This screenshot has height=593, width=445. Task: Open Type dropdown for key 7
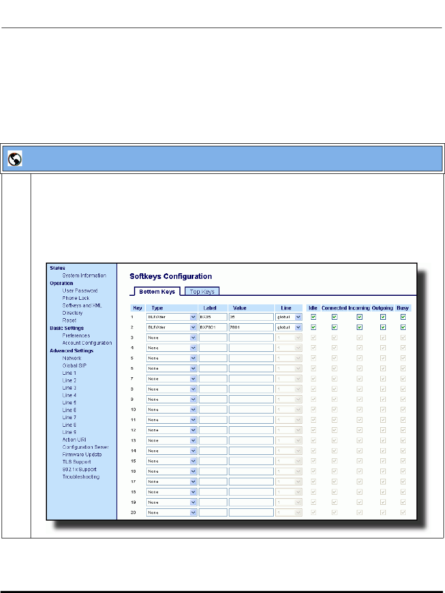pyautogui.click(x=172, y=378)
